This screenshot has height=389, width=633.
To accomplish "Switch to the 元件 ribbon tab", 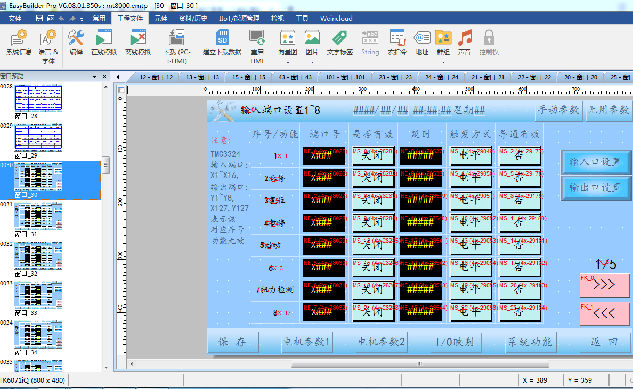I will coord(160,18).
